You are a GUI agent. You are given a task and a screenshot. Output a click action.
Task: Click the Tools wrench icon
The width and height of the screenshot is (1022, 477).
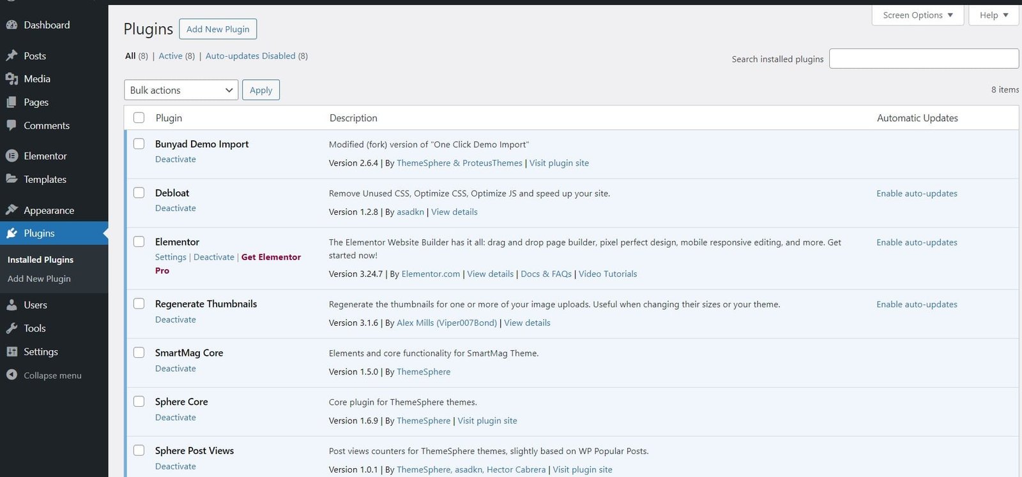click(11, 328)
